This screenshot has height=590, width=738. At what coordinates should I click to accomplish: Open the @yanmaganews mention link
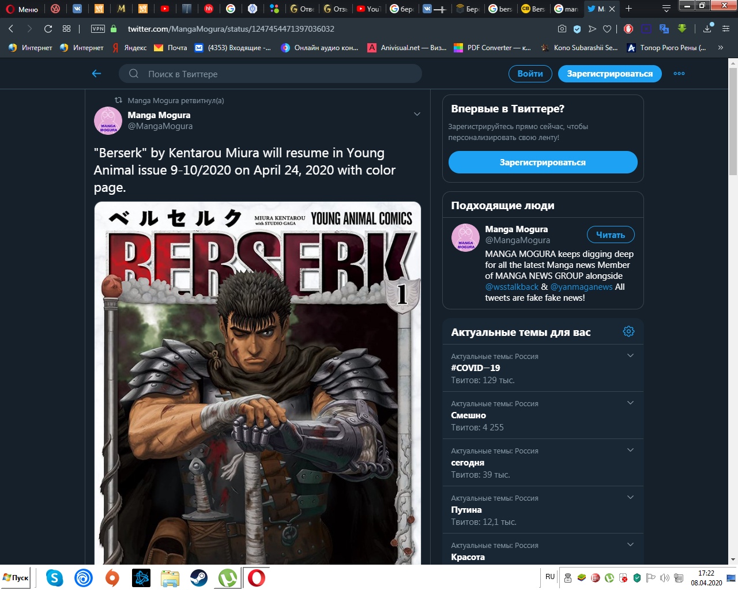pyautogui.click(x=581, y=287)
